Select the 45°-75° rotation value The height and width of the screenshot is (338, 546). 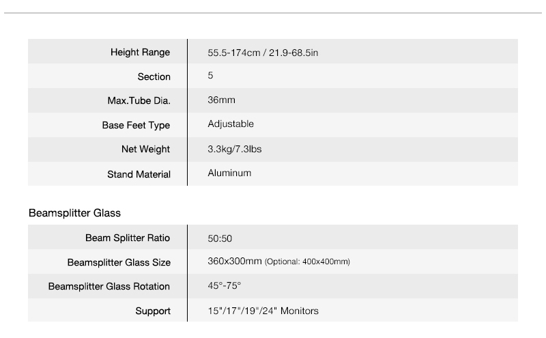(x=224, y=286)
